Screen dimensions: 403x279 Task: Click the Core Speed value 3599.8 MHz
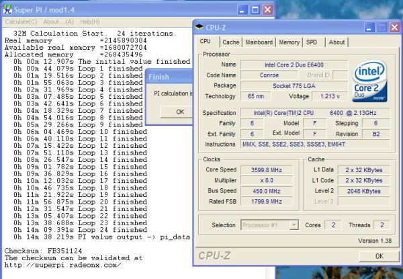coord(267,170)
